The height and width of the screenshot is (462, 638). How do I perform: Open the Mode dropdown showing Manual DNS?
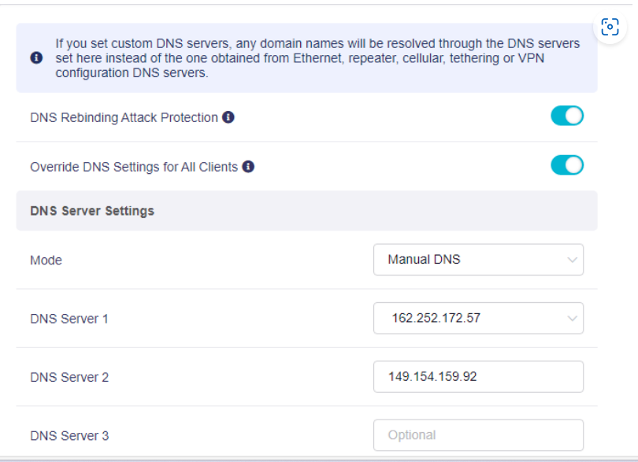tap(479, 260)
